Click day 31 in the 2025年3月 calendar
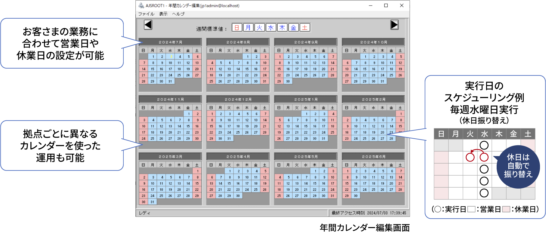Viewport: 546px width, 240px height. click(x=152, y=202)
